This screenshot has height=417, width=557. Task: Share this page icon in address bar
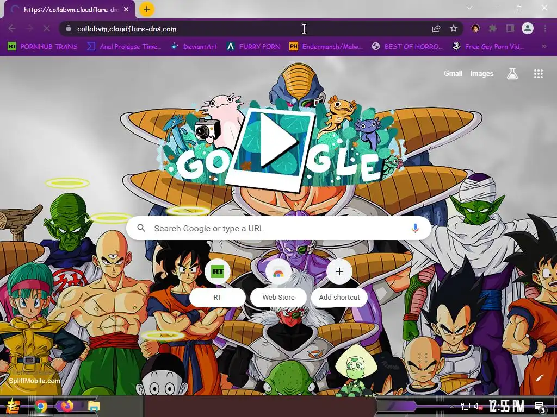tap(436, 29)
